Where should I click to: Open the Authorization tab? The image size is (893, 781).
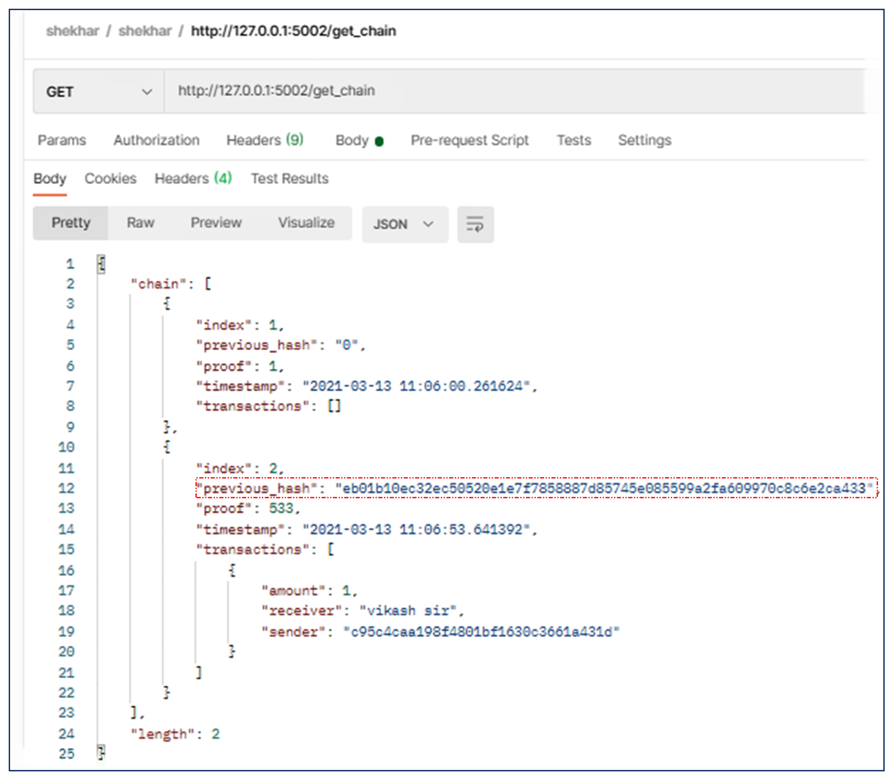coord(157,140)
